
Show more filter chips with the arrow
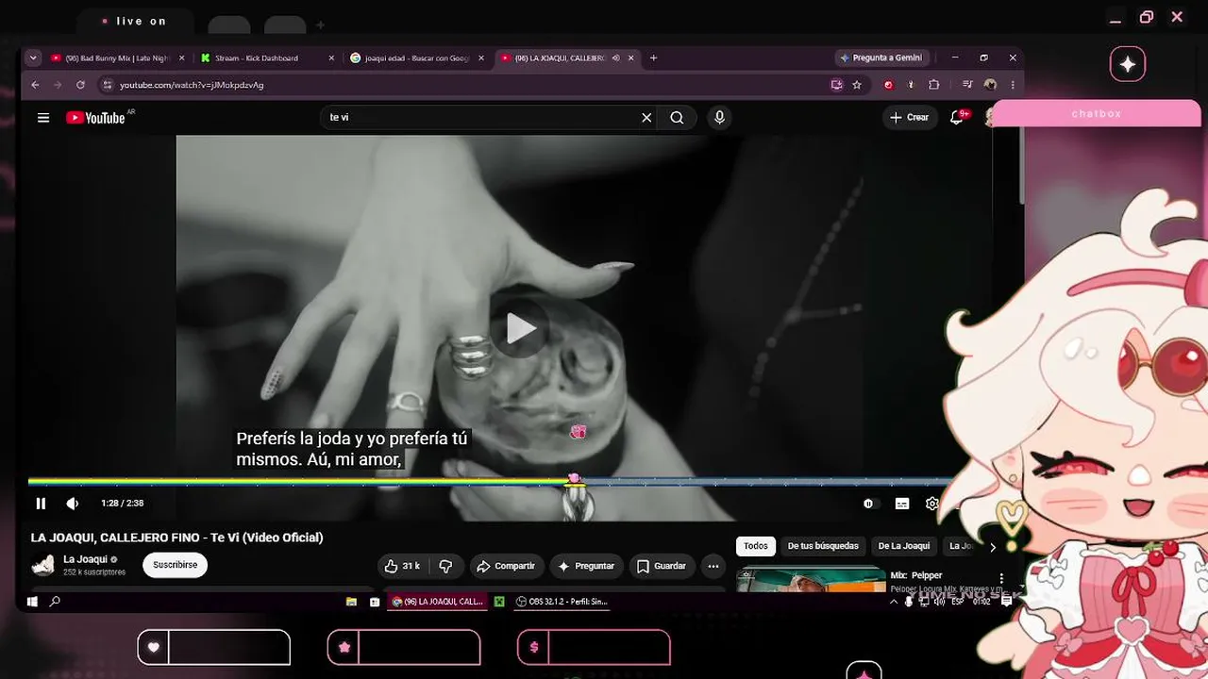tap(992, 547)
